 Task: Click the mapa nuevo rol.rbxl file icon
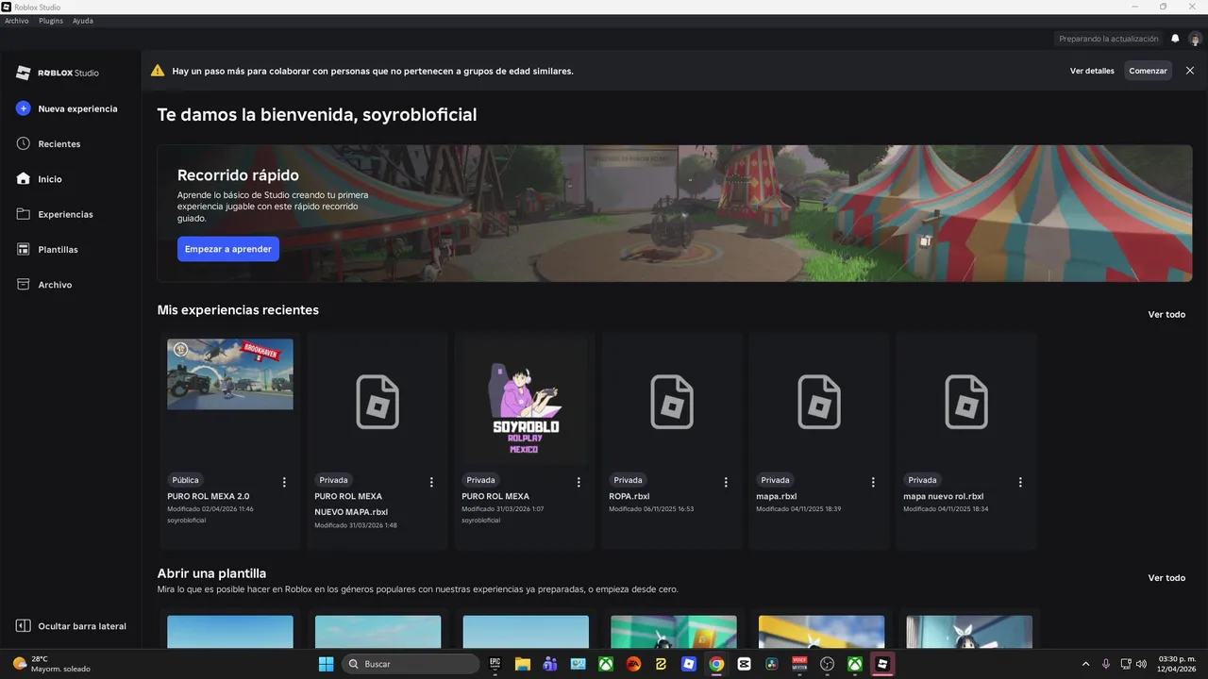(x=966, y=402)
